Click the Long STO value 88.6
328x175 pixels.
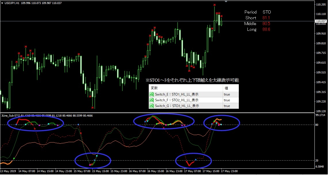coord(266,30)
